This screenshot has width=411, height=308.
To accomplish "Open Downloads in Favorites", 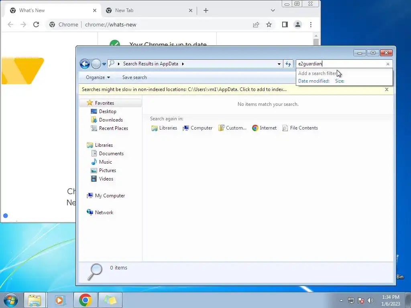I will 111,120.
